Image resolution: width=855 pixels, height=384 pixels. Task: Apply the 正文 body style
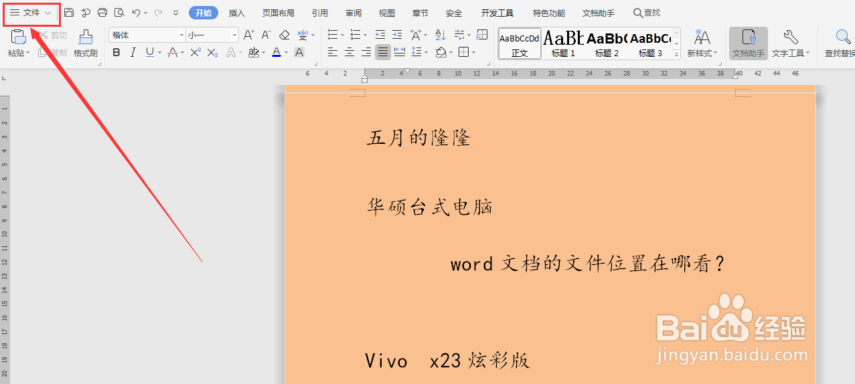[520, 43]
